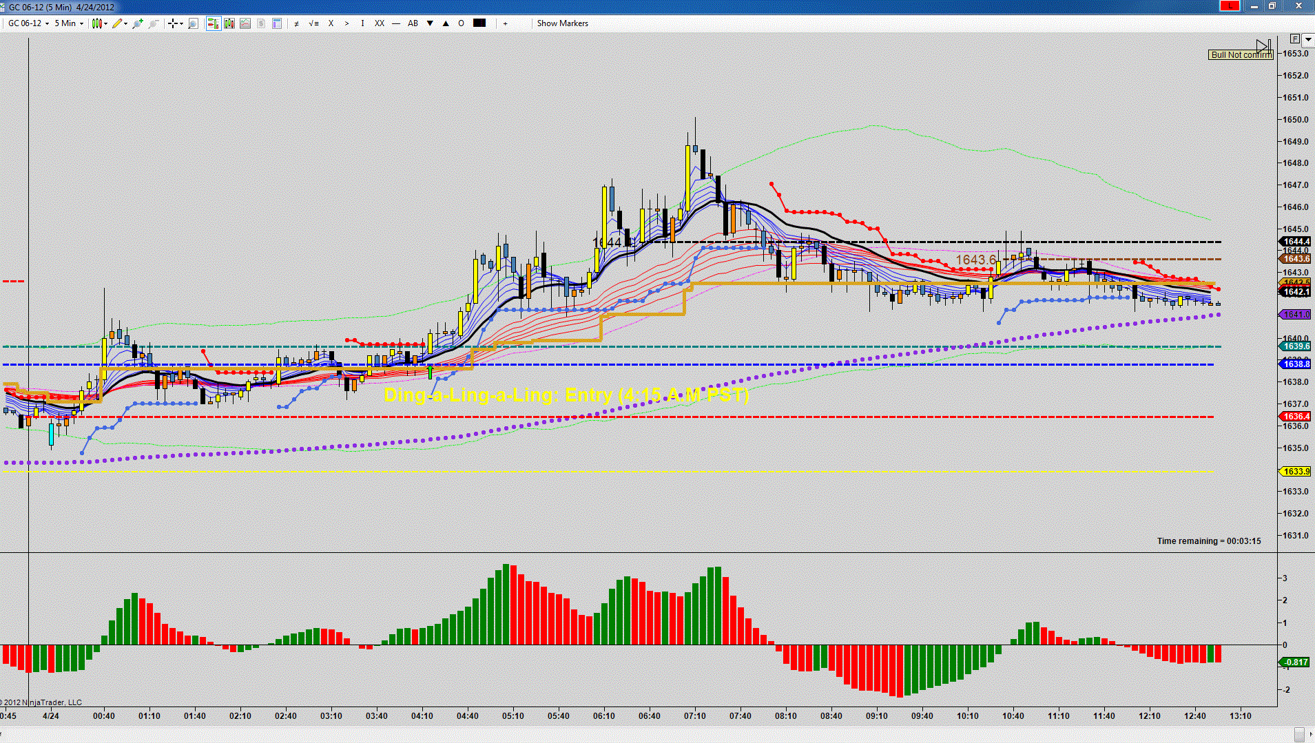Click the up triangle marker button

[x=446, y=23]
